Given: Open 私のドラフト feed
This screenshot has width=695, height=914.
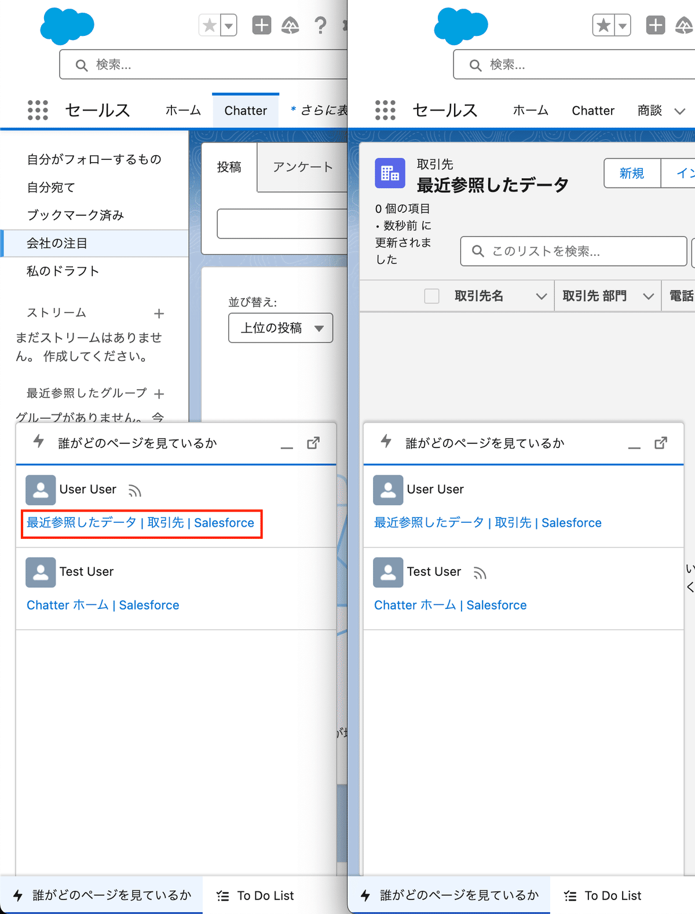Looking at the screenshot, I should (x=63, y=271).
